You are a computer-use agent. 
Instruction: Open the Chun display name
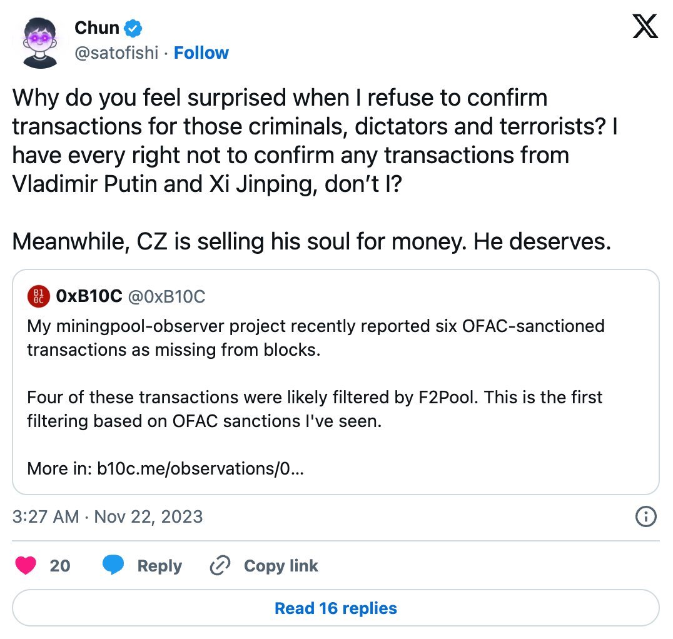[96, 28]
